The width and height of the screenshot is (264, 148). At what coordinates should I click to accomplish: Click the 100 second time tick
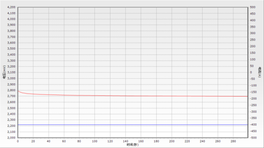(95, 141)
